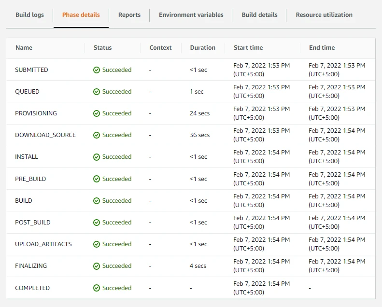This screenshot has height=307, width=382.
Task: Open the Build logs tab
Action: [x=29, y=15]
